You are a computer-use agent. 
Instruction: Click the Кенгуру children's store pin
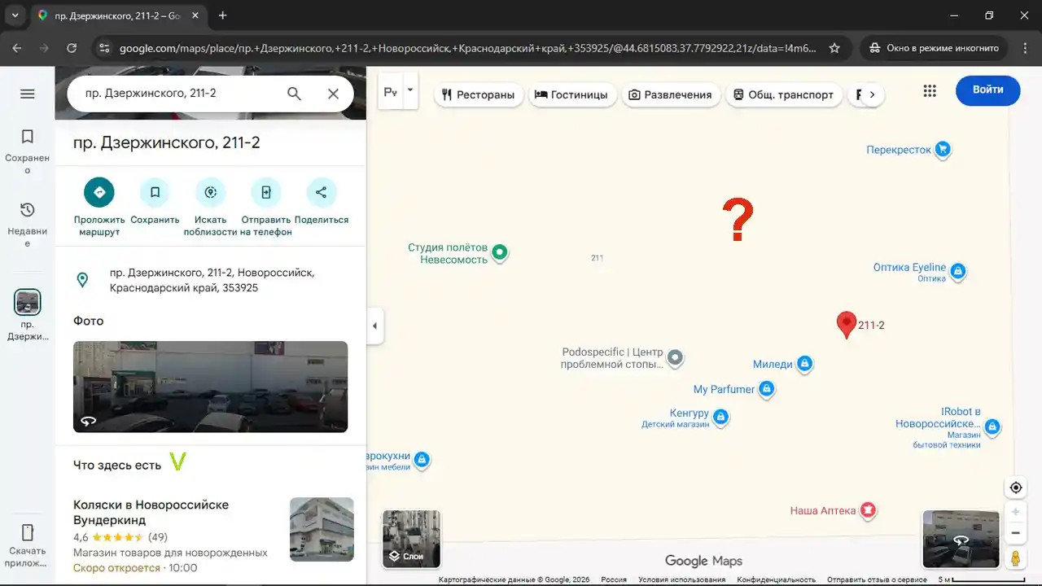720,418
